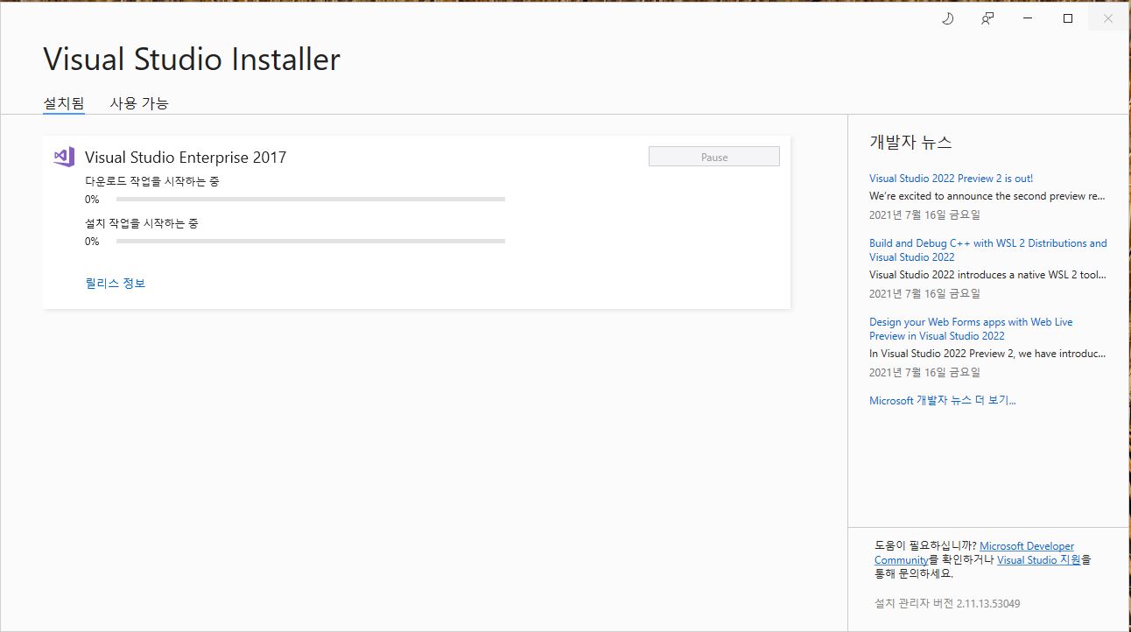Click the install progress bar
Viewport: 1131px width, 632px height.
click(x=311, y=242)
